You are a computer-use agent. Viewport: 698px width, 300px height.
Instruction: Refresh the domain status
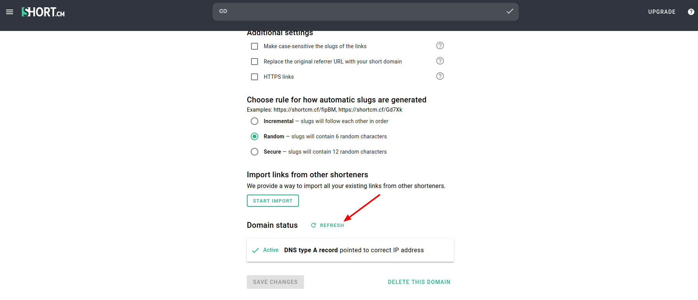tap(328, 225)
